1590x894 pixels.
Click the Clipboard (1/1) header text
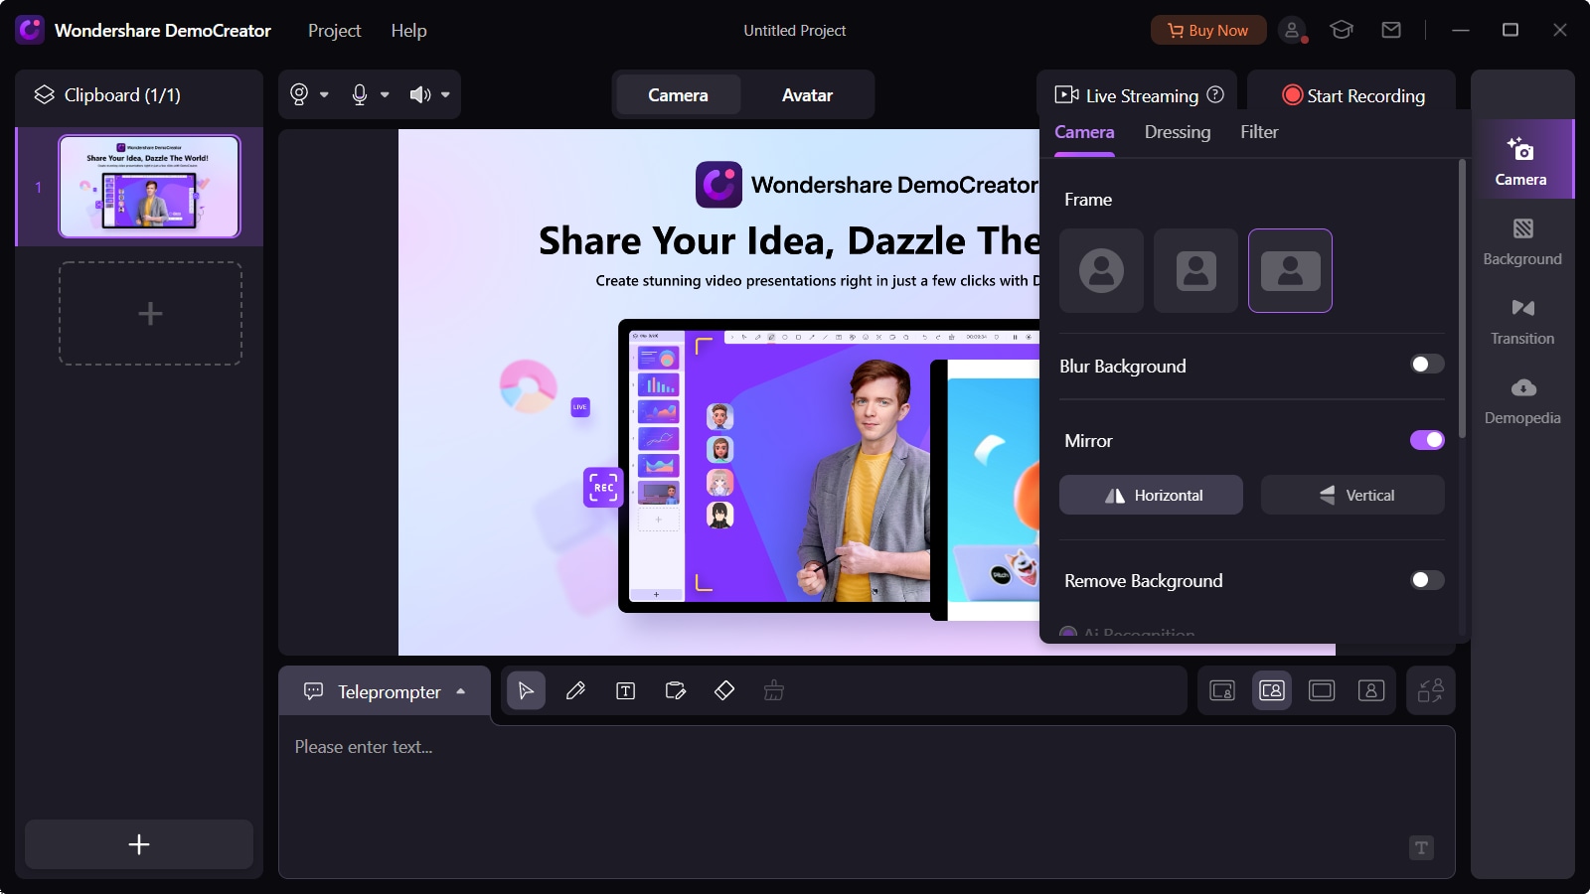[x=122, y=95]
